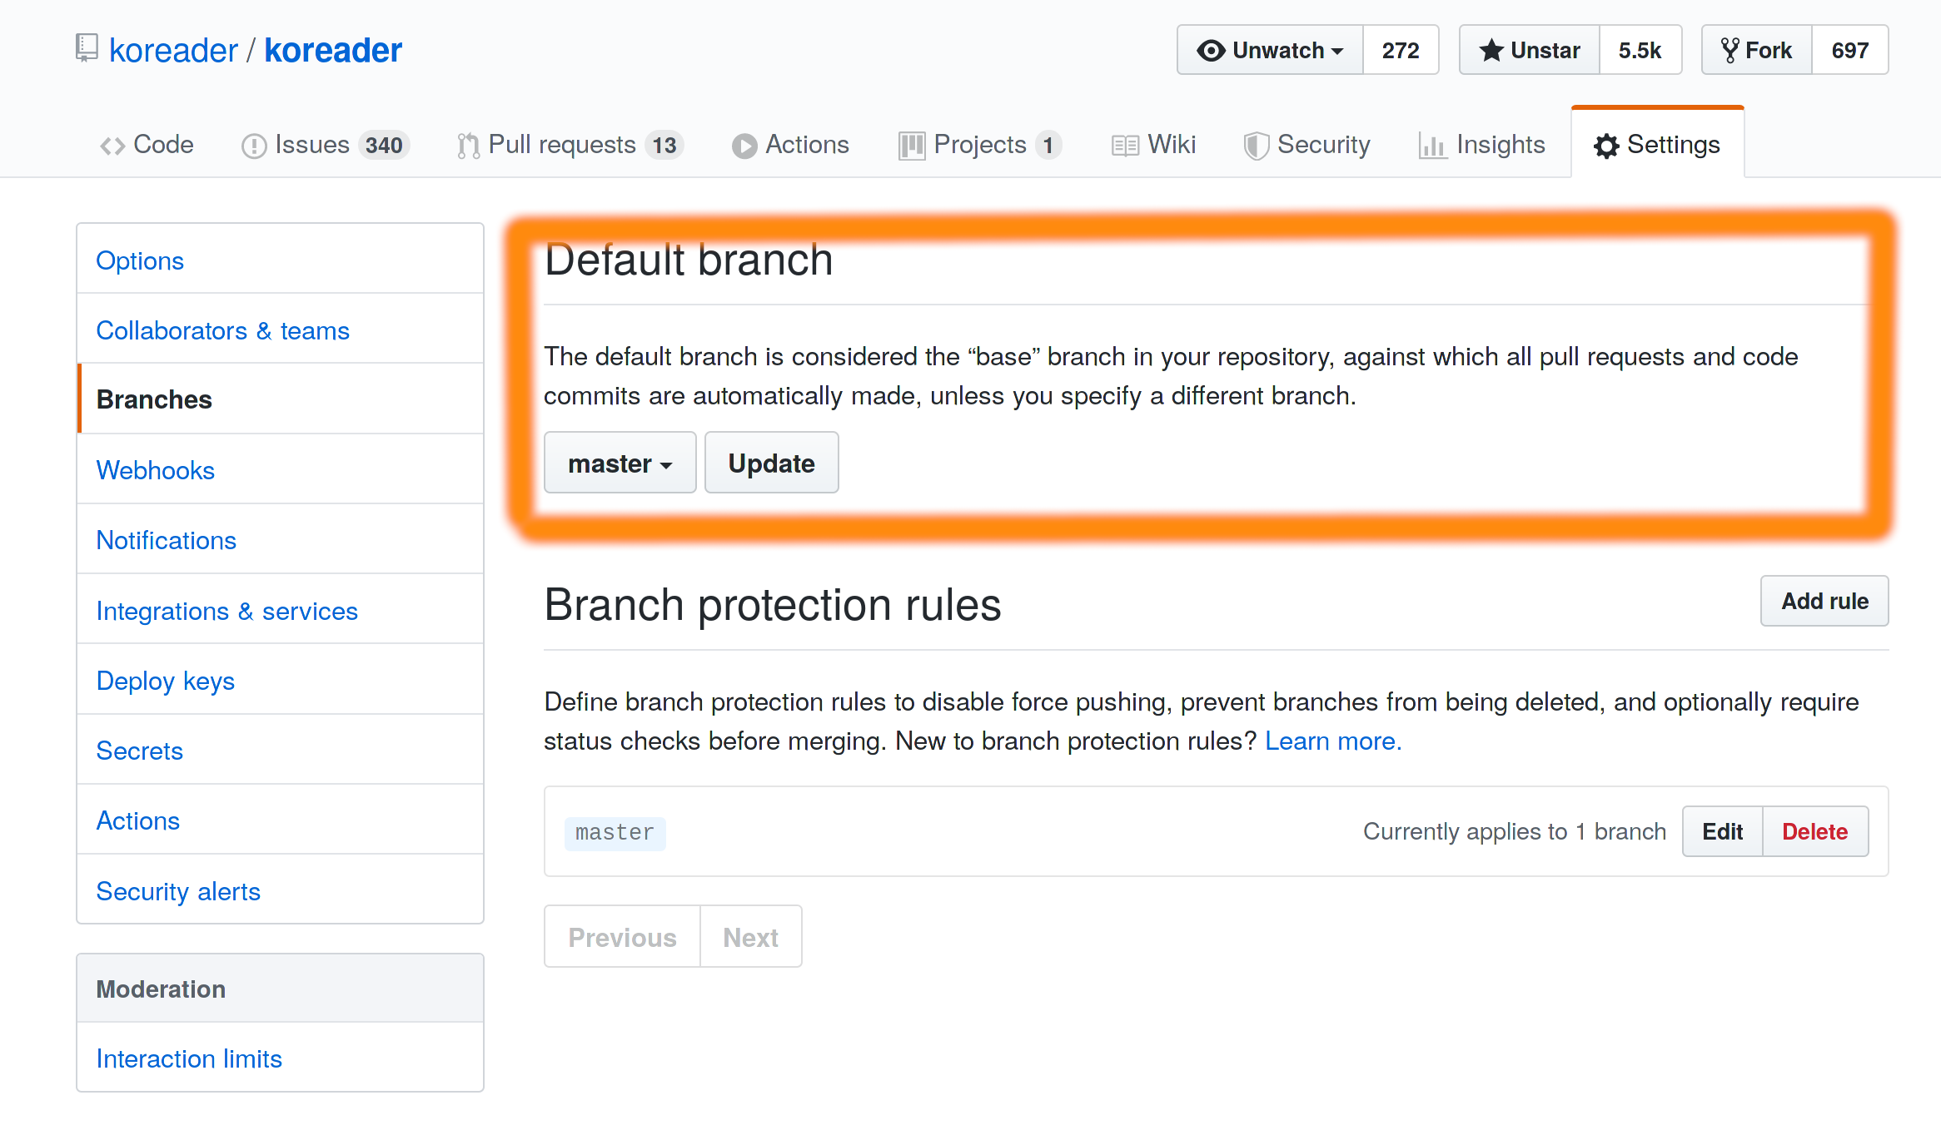Open the Code tab

[x=147, y=145]
